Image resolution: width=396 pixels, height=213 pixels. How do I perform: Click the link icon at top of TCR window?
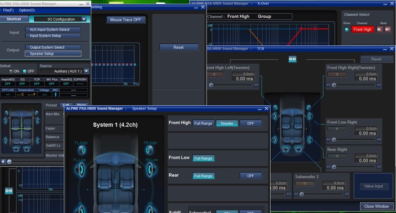point(292,59)
